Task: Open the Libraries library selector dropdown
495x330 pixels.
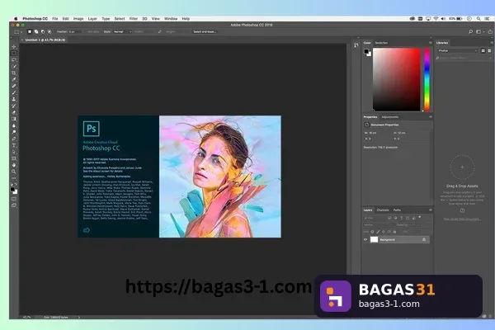Action: (457, 50)
